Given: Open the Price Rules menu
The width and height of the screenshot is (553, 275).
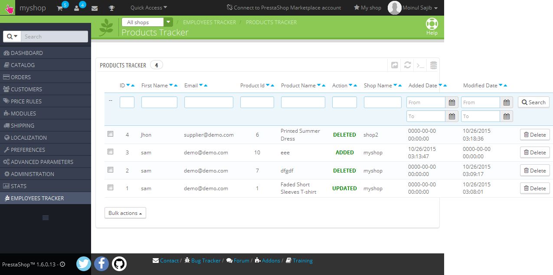Looking at the screenshot, I should pyautogui.click(x=46, y=101).
